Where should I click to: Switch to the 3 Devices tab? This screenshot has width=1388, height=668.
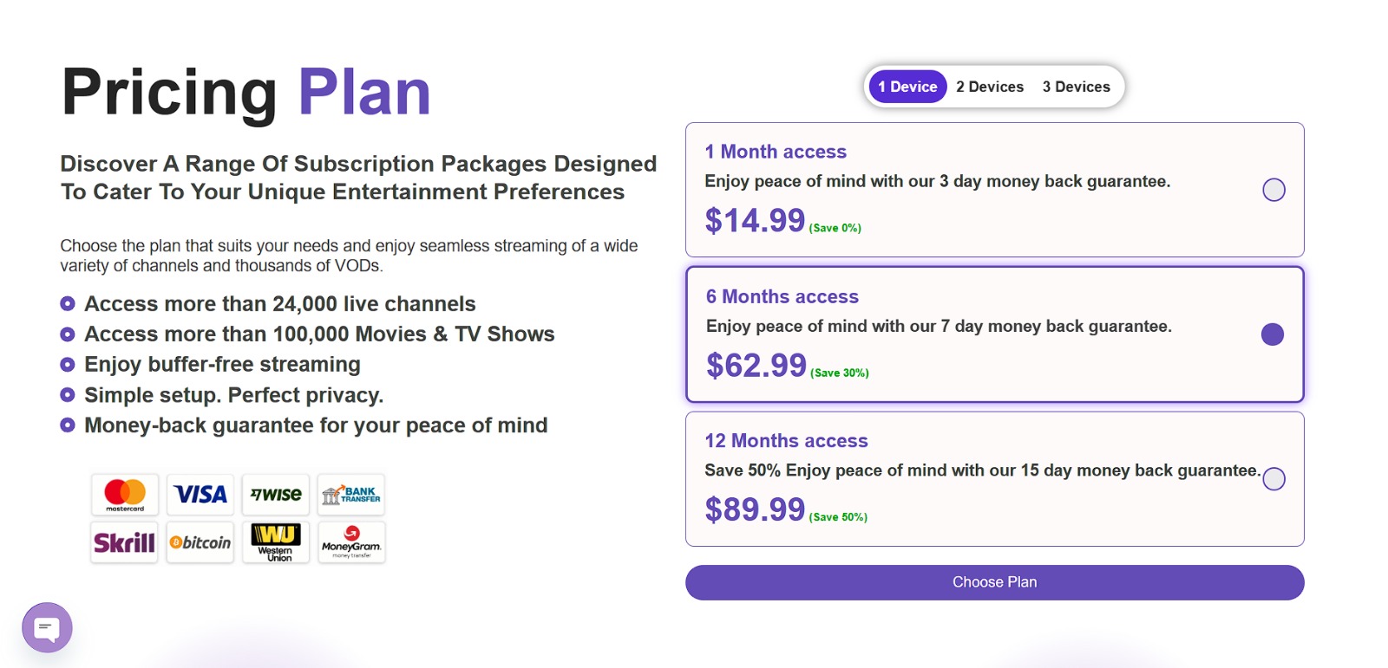tap(1076, 87)
